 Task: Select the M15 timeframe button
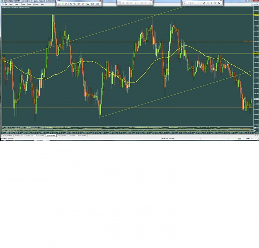[x=127, y=3]
